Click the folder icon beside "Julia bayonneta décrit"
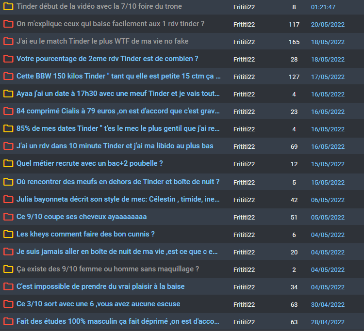The height and width of the screenshot is (331, 364). click(8, 199)
